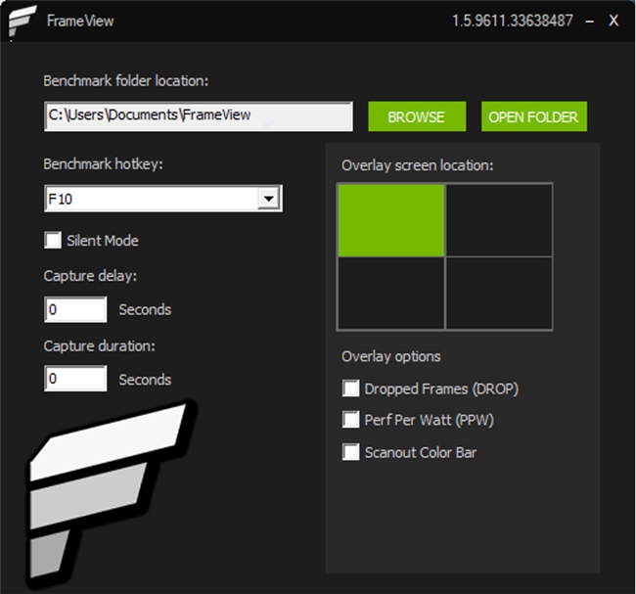Open the Benchmark hotkey dropdown arrow
The height and width of the screenshot is (594, 636).
268,200
